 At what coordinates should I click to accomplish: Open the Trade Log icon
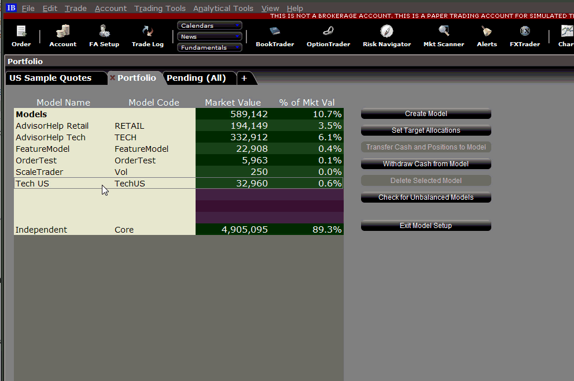[x=148, y=36]
